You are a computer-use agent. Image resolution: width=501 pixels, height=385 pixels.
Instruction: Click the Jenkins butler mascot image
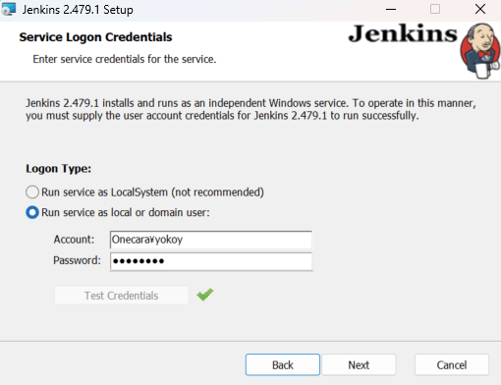pyautogui.click(x=480, y=51)
